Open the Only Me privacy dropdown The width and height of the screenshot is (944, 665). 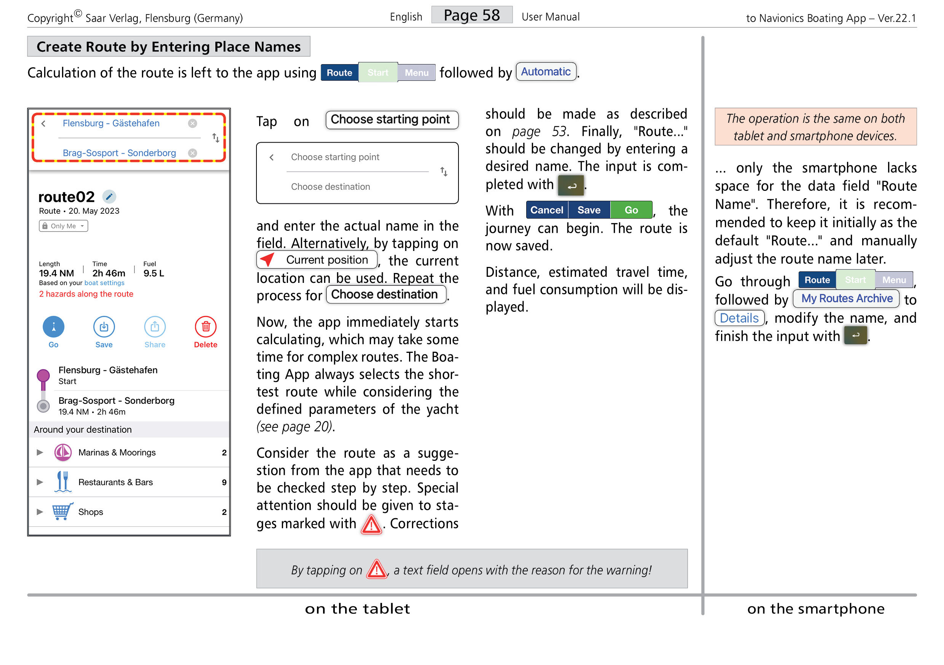click(63, 226)
